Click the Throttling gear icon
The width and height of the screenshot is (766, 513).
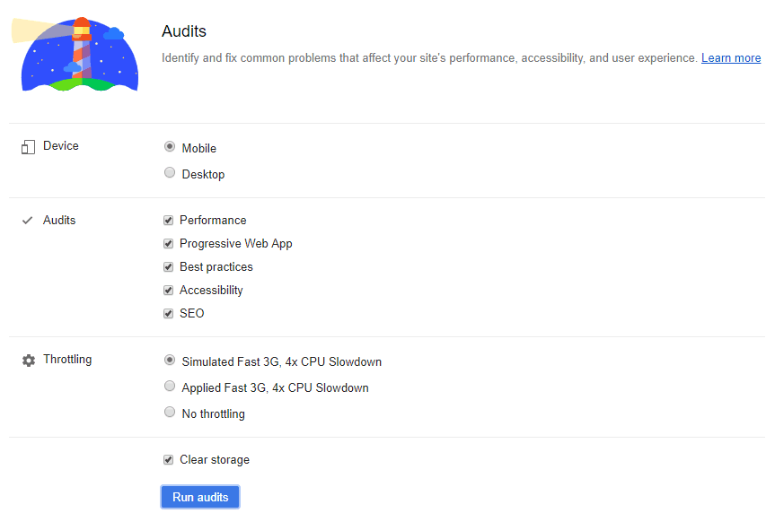tap(28, 360)
